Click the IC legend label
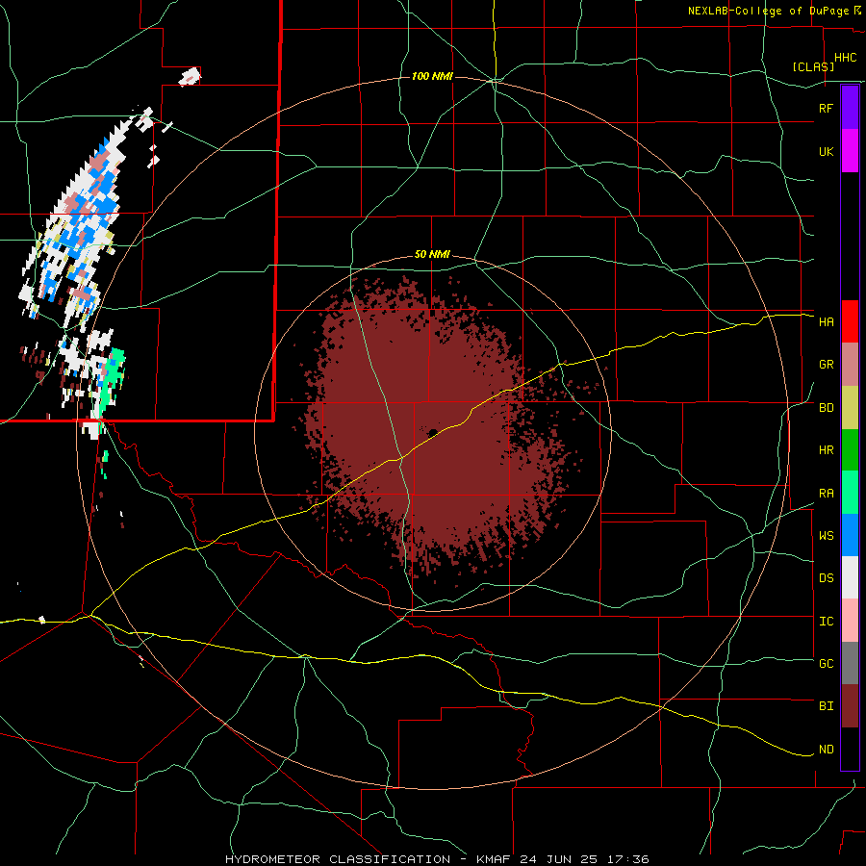The width and height of the screenshot is (866, 866). click(x=826, y=622)
